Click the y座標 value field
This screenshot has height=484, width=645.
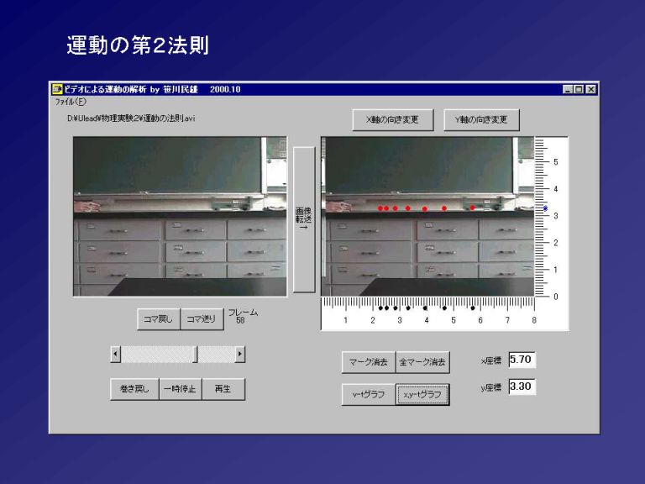click(521, 387)
